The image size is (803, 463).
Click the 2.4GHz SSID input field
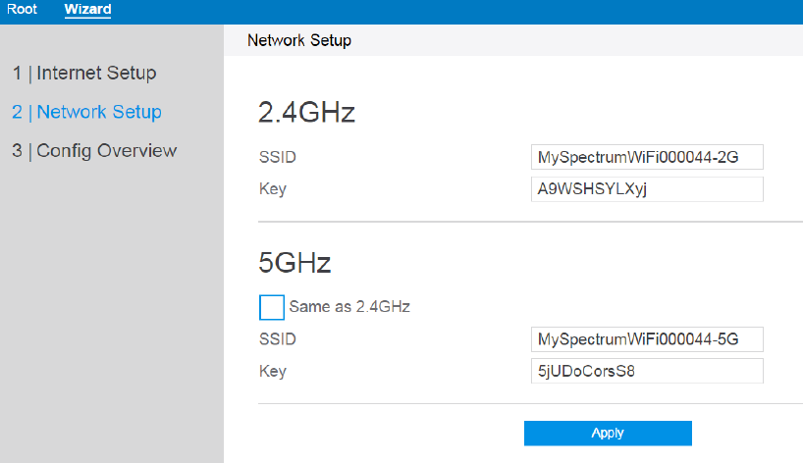646,157
